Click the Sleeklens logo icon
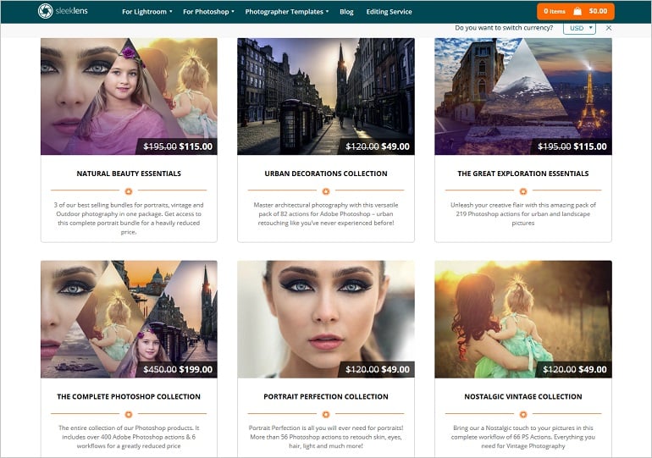Image resolution: width=652 pixels, height=458 pixels. click(45, 11)
